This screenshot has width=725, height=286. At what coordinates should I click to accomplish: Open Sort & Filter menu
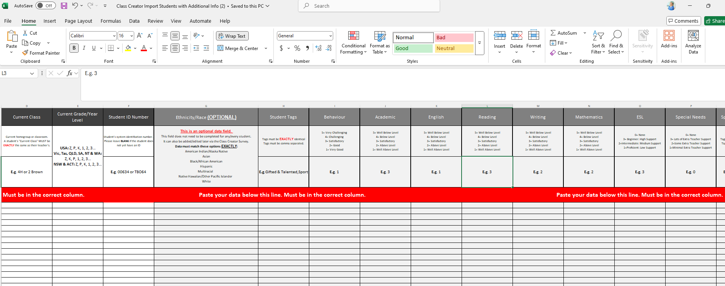(x=598, y=43)
